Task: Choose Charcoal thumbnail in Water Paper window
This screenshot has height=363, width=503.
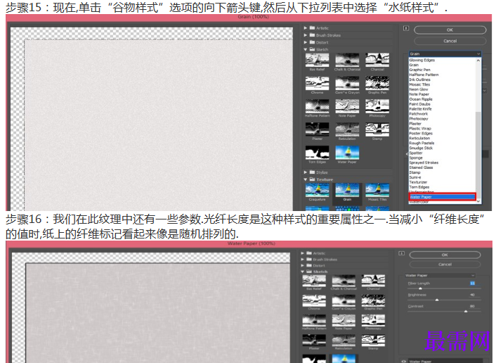Action: coord(373,281)
